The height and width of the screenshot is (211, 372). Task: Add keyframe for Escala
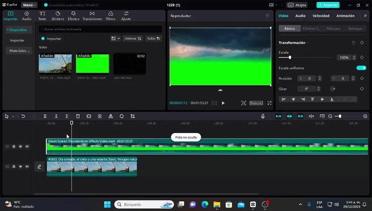(x=362, y=57)
